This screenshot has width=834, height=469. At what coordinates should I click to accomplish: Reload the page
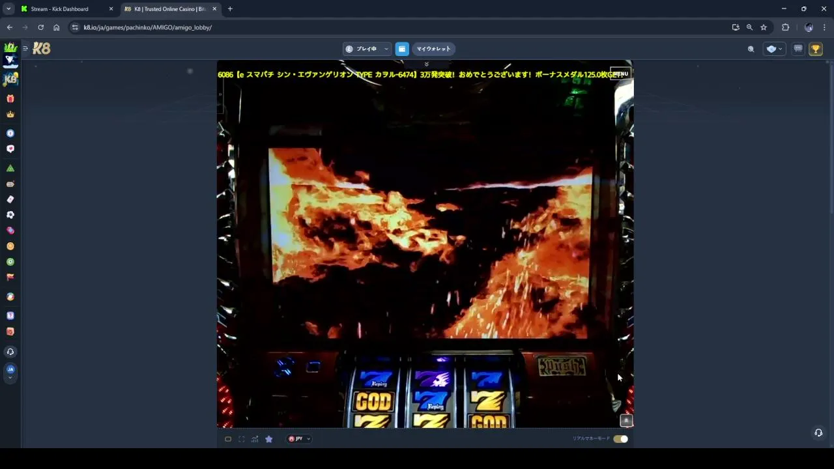[x=40, y=27]
